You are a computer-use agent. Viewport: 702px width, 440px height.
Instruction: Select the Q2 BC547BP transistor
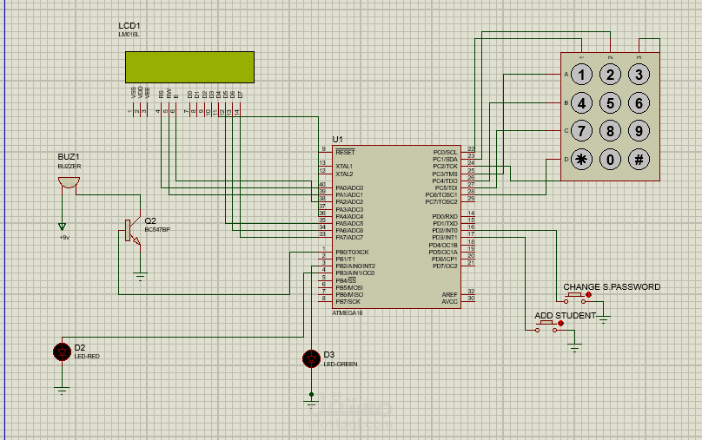pyautogui.click(x=132, y=232)
